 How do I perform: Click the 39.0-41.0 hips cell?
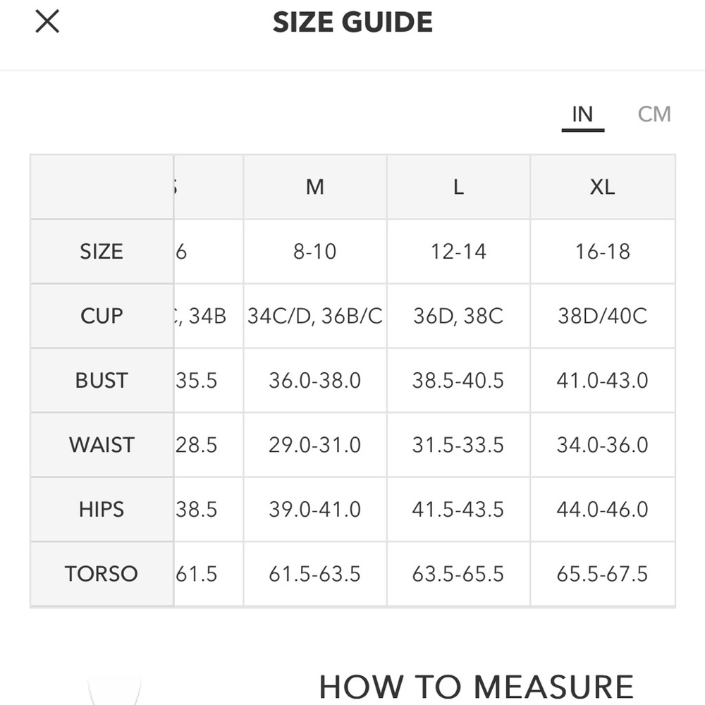314,510
